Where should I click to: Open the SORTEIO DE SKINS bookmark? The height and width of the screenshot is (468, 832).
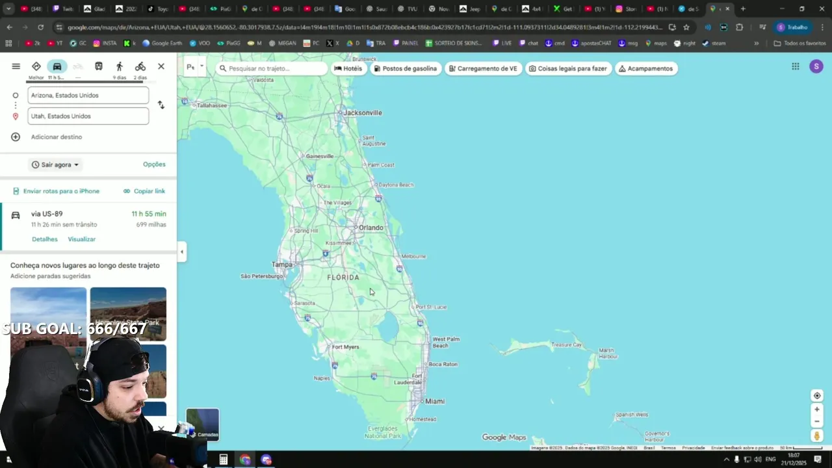454,43
